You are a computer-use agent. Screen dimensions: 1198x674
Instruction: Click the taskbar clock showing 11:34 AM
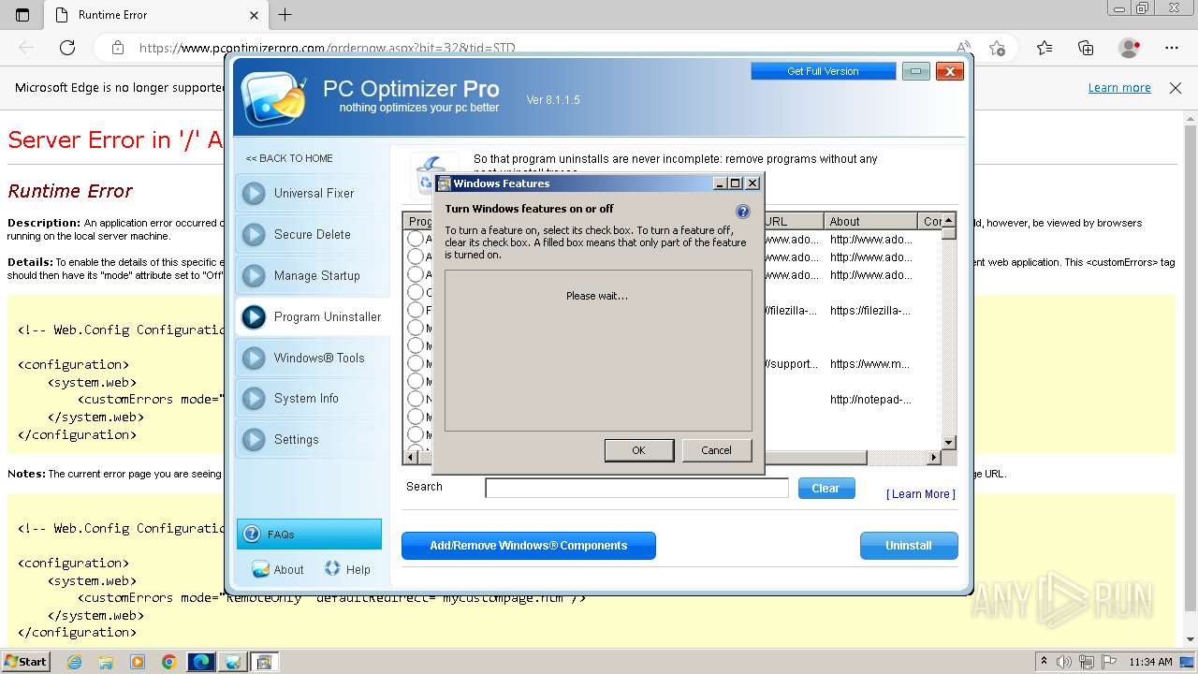pos(1150,662)
